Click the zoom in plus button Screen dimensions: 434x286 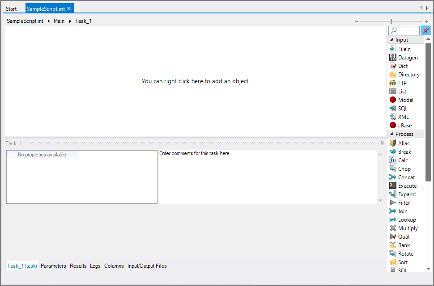(x=426, y=21)
